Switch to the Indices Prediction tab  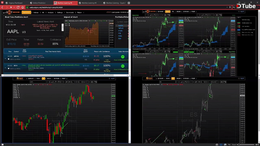[39, 3]
